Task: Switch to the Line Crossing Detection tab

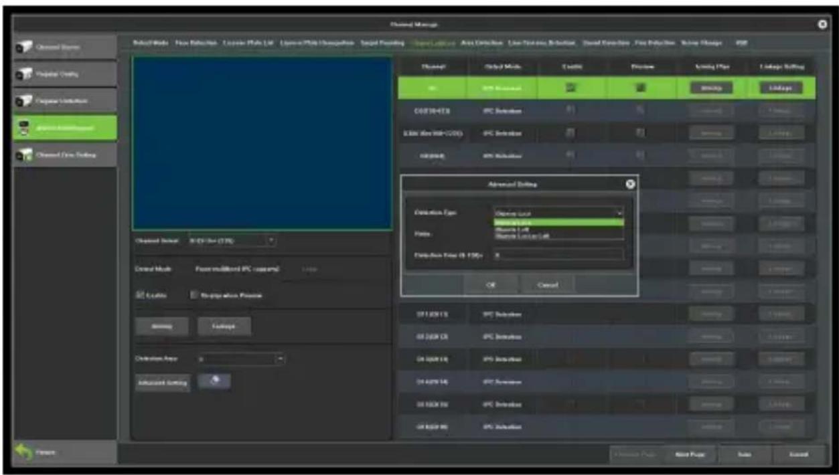Action: pyautogui.click(x=543, y=43)
